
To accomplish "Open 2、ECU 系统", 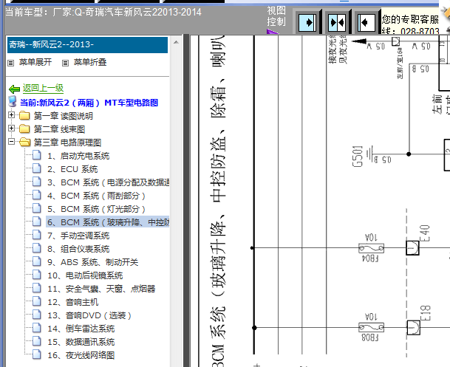I will tap(72, 169).
